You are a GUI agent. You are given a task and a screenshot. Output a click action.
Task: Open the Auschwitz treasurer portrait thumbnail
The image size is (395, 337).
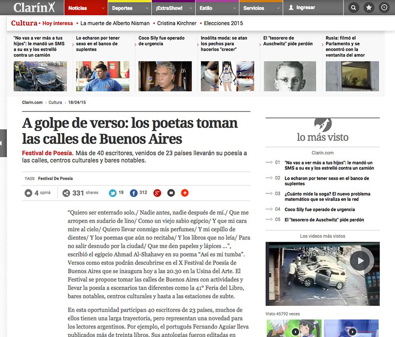290,76
